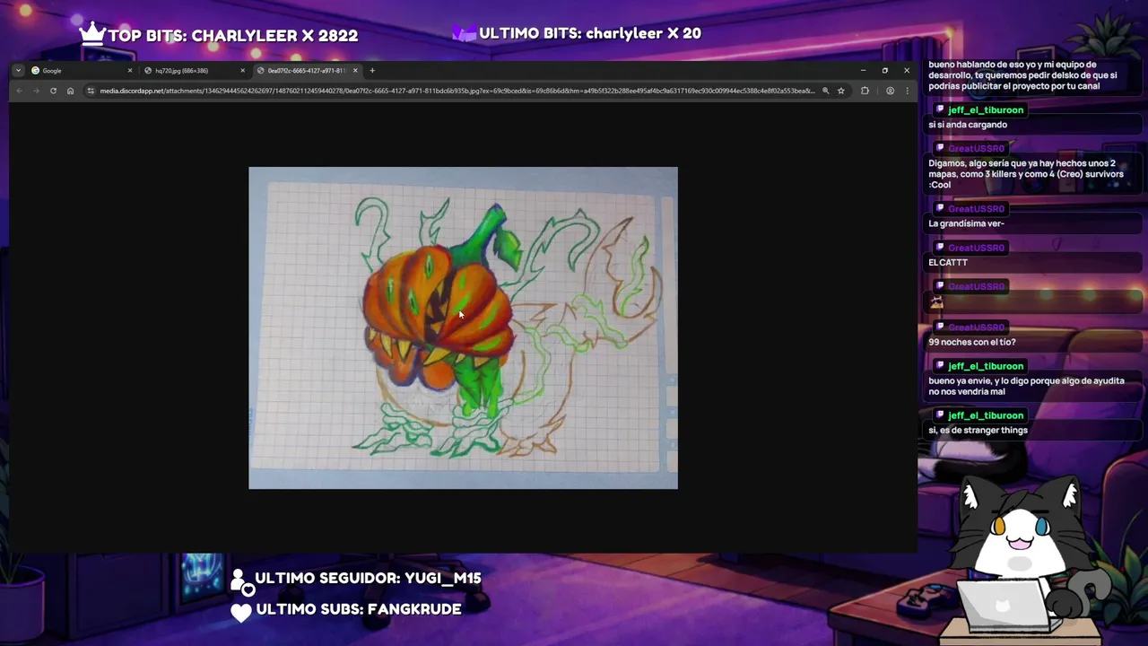Open a new browser tab with plus button

click(372, 71)
